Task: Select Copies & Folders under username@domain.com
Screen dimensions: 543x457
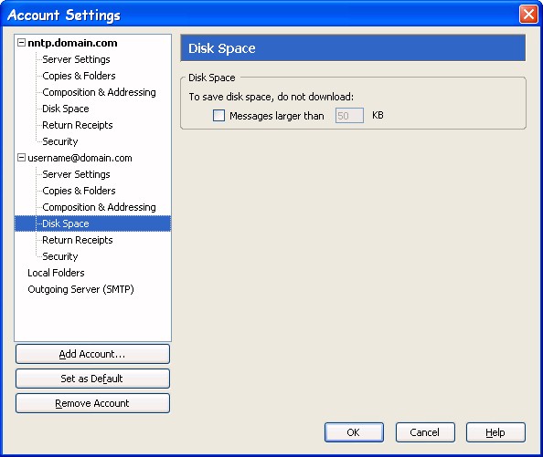Action: point(79,191)
